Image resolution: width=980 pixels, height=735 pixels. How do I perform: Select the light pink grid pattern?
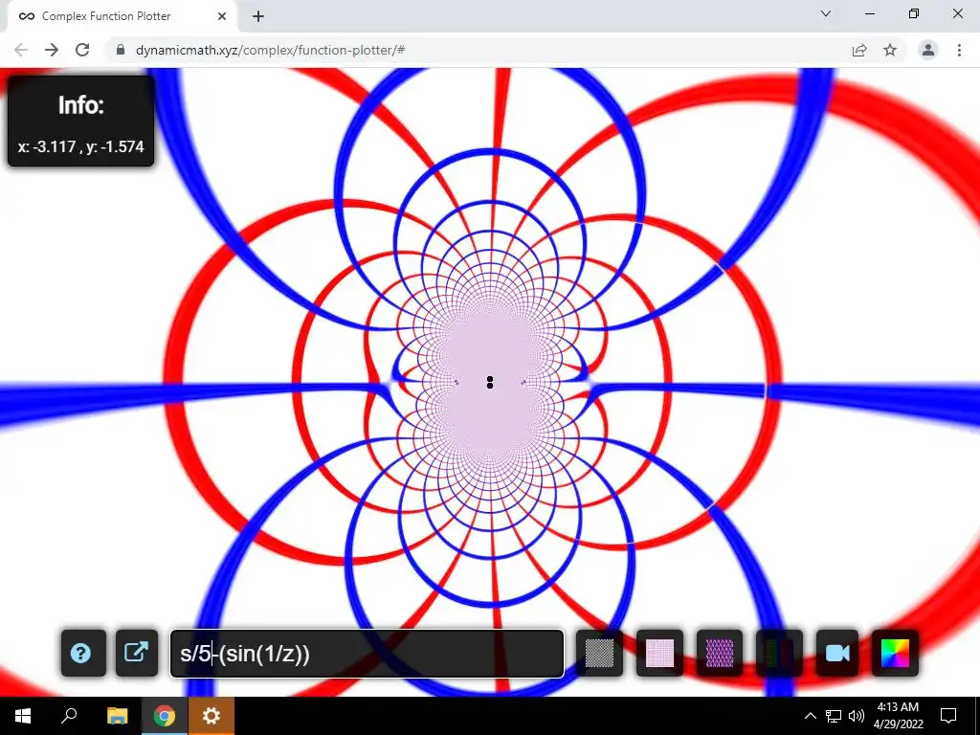tap(659, 653)
